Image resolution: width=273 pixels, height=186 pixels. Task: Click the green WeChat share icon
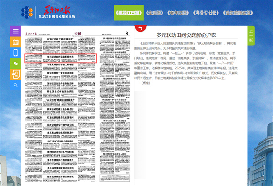coord(15,63)
